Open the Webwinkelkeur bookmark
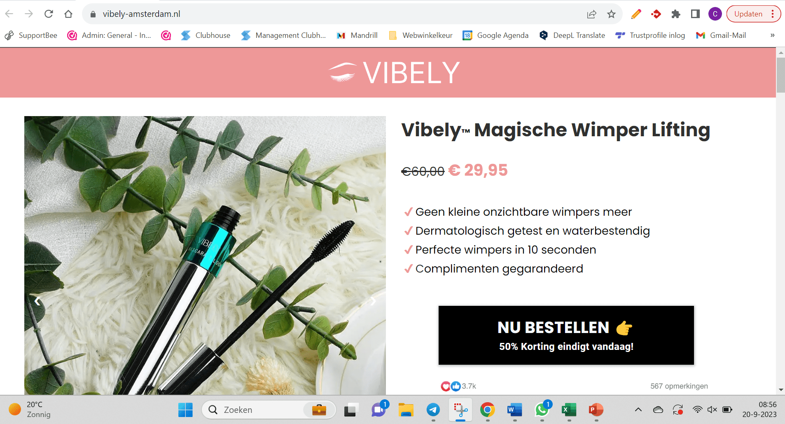Screen dimensions: 785x424 click(421, 35)
